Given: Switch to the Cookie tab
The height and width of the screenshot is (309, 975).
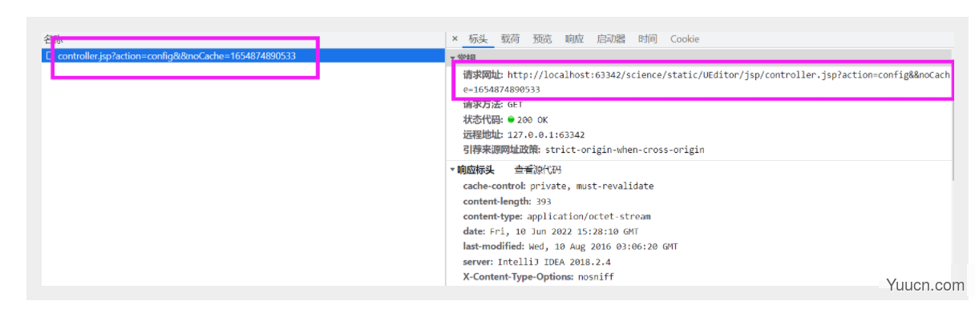Looking at the screenshot, I should click(685, 38).
